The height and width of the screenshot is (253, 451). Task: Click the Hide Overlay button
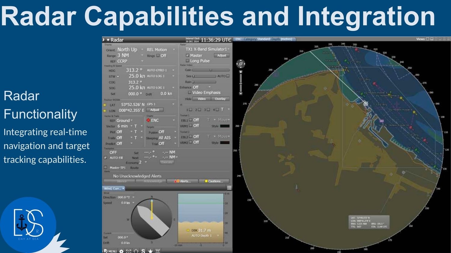pyautogui.click(x=220, y=99)
